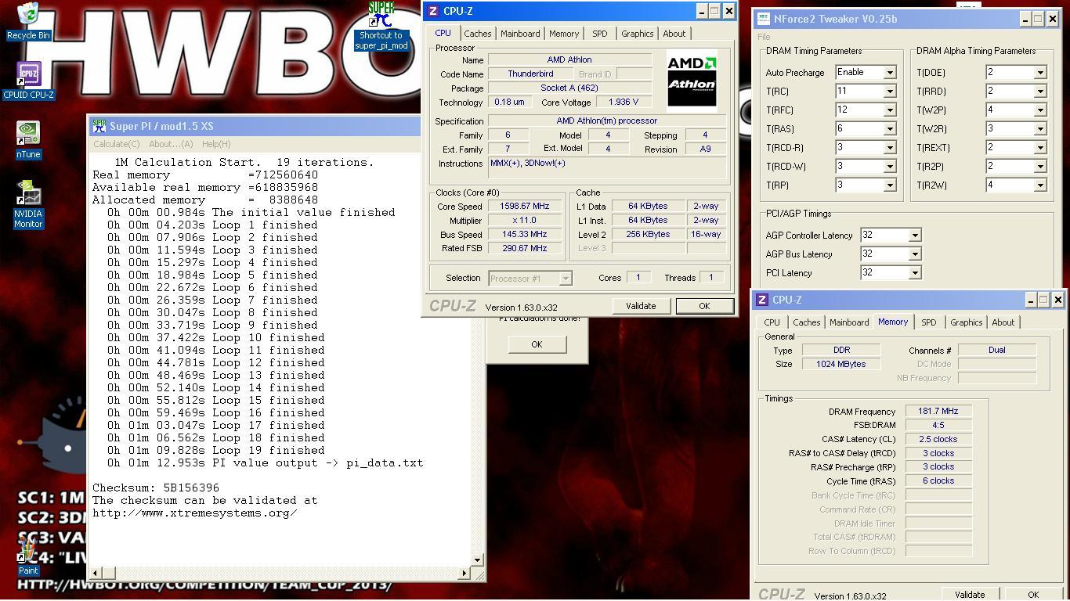Image resolution: width=1070 pixels, height=601 pixels.
Task: Open the T(W2R) dropdown
Action: tap(1040, 129)
